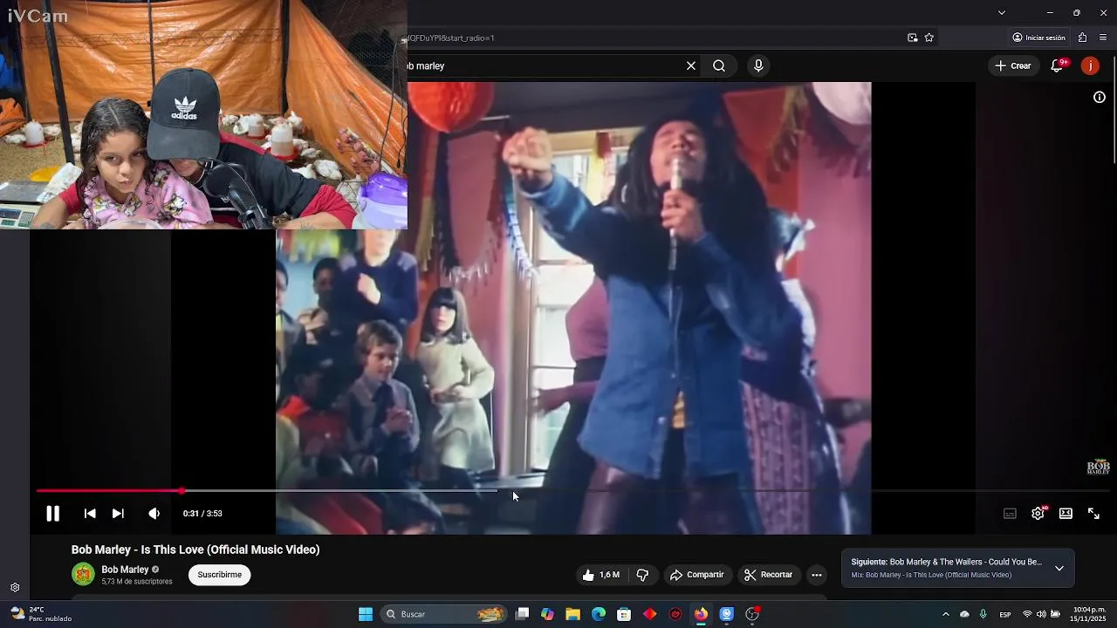This screenshot has height=628, width=1117.
Task: Click the dark circular app on taskbar
Action: coord(675,614)
